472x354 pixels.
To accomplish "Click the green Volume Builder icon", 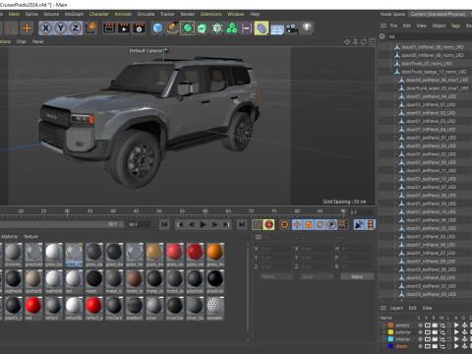I will (x=217, y=29).
